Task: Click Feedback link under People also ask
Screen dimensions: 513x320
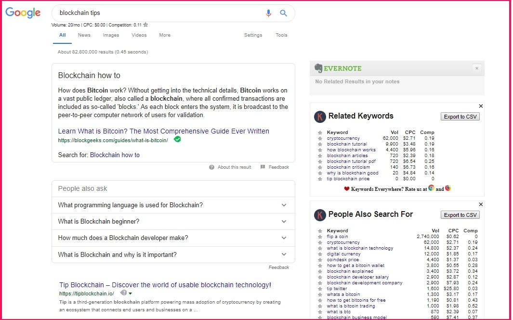Action: click(x=279, y=267)
